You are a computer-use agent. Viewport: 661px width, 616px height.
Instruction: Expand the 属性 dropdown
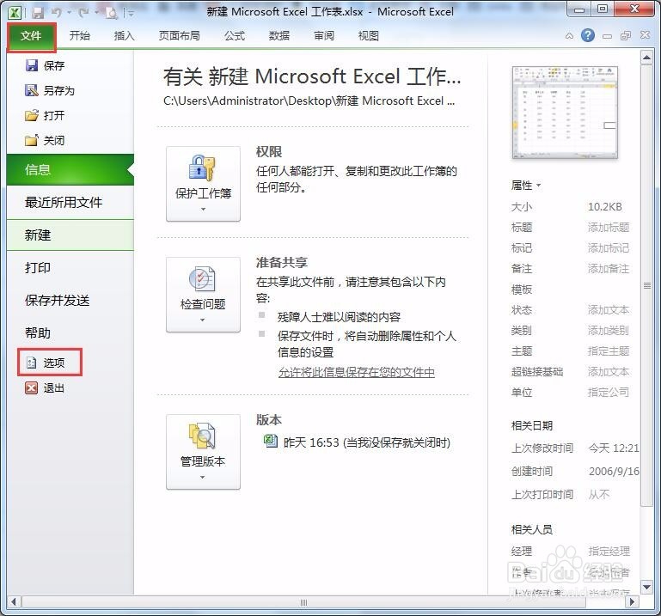coord(525,186)
